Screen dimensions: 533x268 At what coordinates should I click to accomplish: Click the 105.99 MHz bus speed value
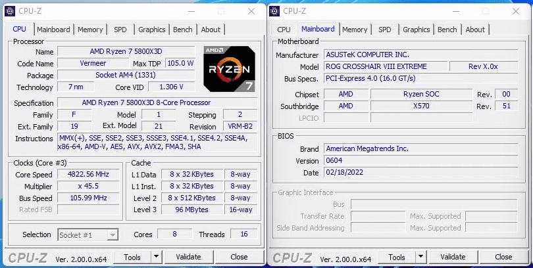click(88, 198)
